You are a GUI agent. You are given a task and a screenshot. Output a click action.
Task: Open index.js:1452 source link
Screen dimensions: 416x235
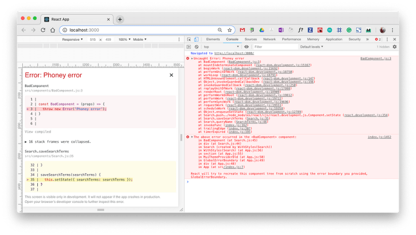click(x=380, y=137)
